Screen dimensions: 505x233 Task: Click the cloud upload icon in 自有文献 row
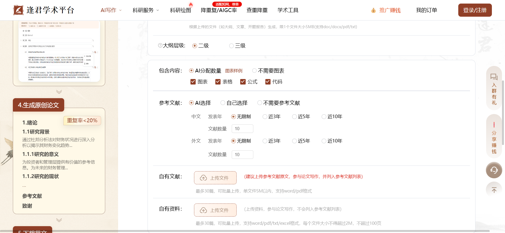point(203,178)
